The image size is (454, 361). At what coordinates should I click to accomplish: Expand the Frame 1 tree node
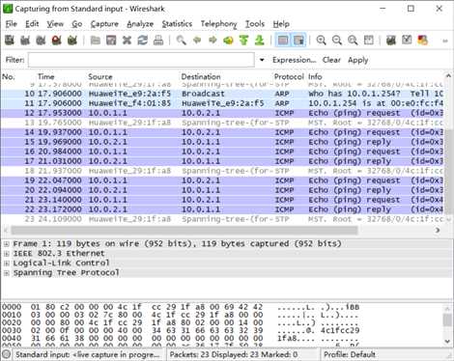pos(6,244)
